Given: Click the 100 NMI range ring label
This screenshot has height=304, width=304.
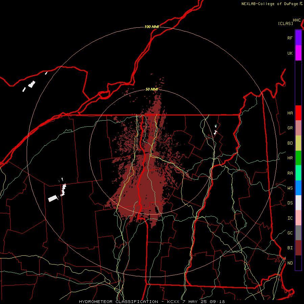Looking at the screenshot, I should [x=152, y=27].
